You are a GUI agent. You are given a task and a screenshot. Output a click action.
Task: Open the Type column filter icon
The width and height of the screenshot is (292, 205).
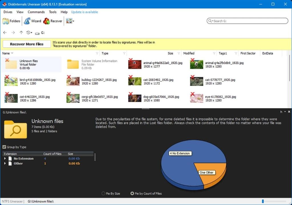(x=124, y=53)
